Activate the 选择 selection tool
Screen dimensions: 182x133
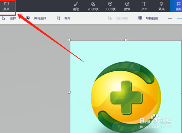(x=9, y=18)
